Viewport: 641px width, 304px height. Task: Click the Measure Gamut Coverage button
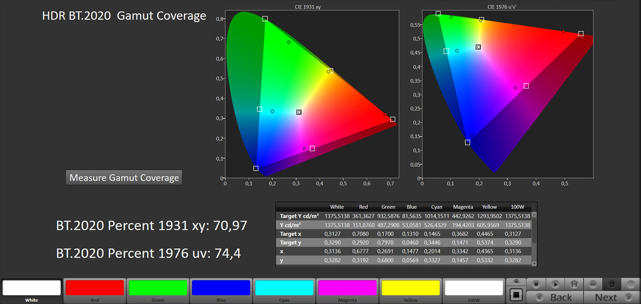(124, 178)
